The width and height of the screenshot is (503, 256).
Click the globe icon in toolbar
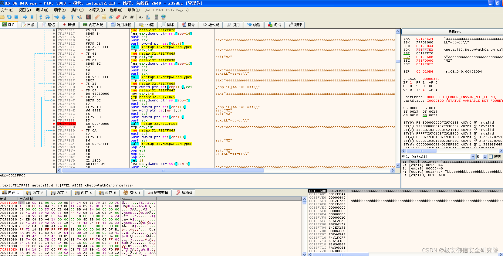(164, 17)
